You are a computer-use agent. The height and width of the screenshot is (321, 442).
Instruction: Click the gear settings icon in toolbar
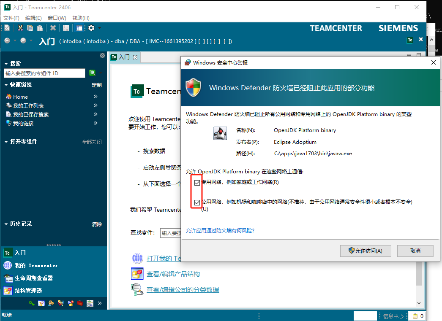tap(91, 28)
